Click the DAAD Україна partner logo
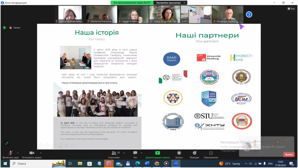The image size is (298, 168). 172,59
